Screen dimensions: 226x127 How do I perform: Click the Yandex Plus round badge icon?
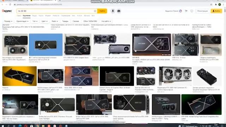[180, 11]
